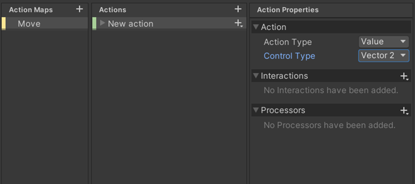Expand the New action bindings
Image resolution: width=415 pixels, height=184 pixels.
coord(102,23)
